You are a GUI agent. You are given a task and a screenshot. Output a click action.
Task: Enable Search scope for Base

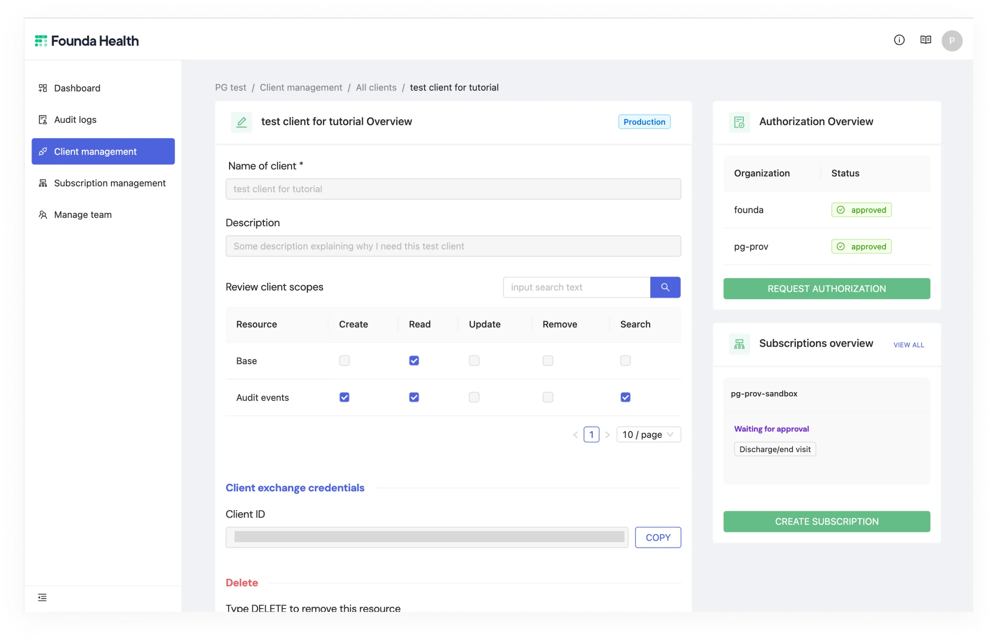(625, 361)
